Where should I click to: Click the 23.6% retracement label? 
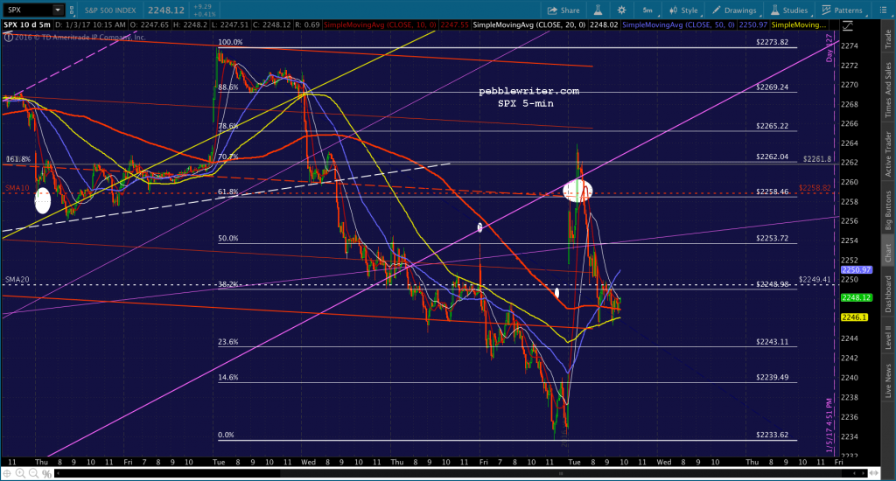(228, 342)
